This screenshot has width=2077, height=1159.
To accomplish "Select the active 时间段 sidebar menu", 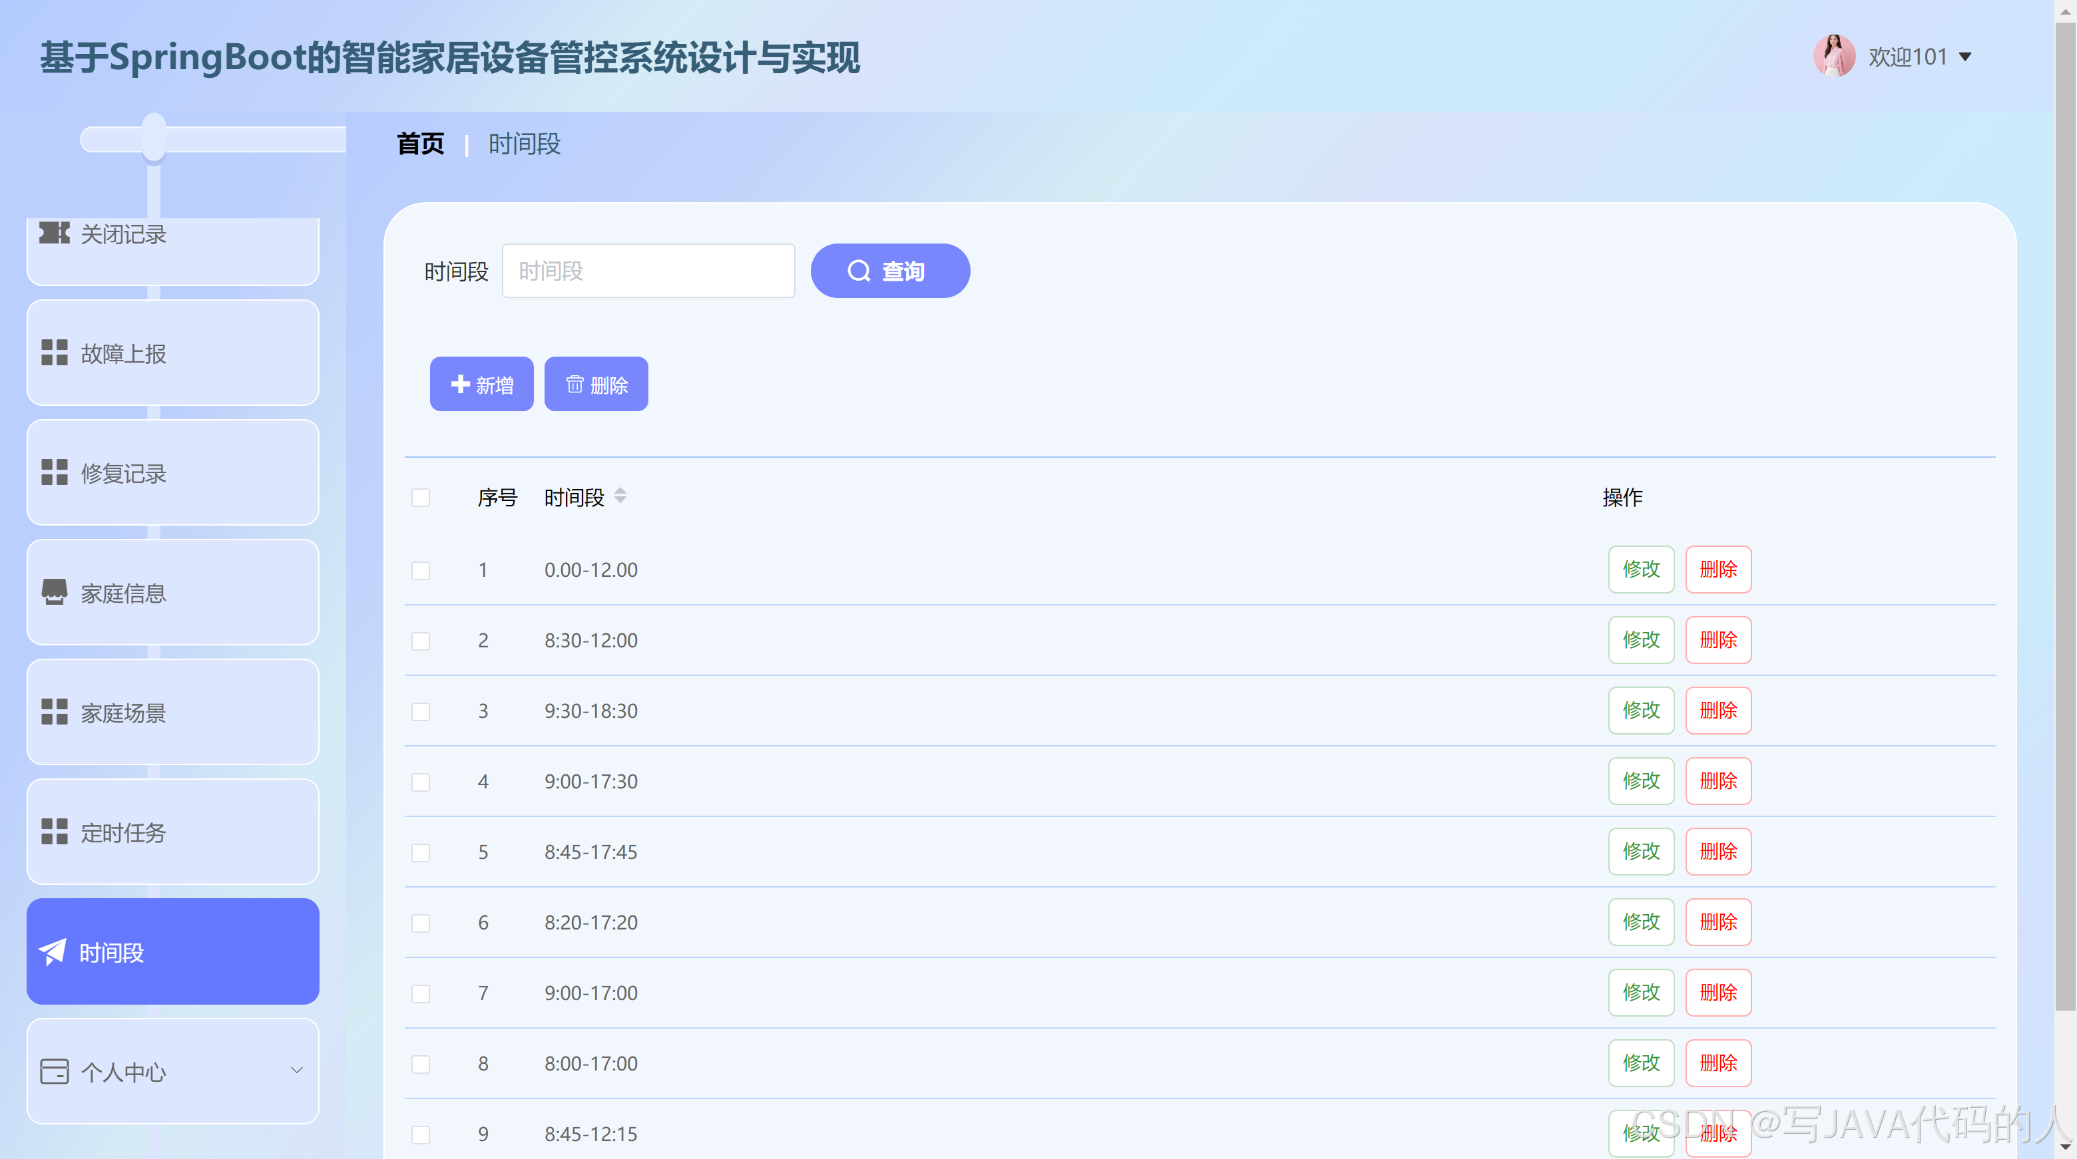I will pyautogui.click(x=173, y=951).
